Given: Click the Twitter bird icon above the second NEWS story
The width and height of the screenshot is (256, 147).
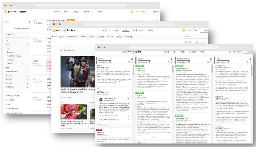Looking at the screenshot, I should coord(98,89).
